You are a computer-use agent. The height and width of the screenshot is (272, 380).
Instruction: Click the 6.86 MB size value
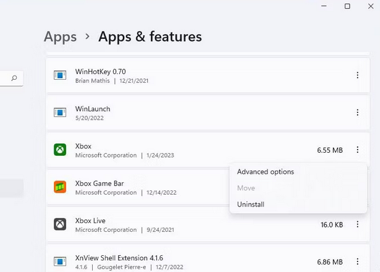(330, 262)
